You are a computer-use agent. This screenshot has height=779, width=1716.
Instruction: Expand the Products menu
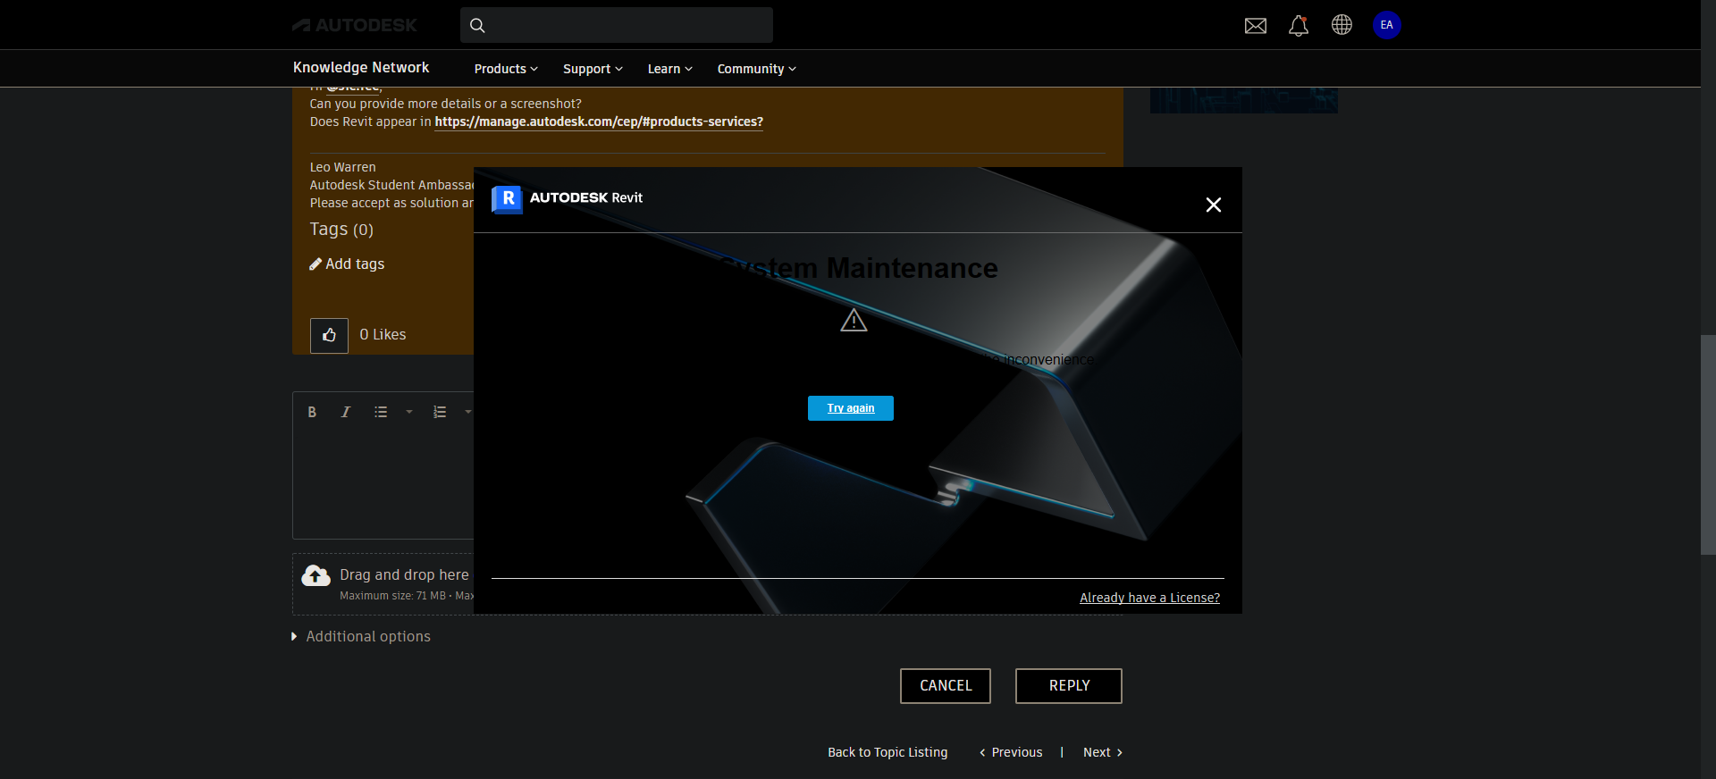click(506, 69)
